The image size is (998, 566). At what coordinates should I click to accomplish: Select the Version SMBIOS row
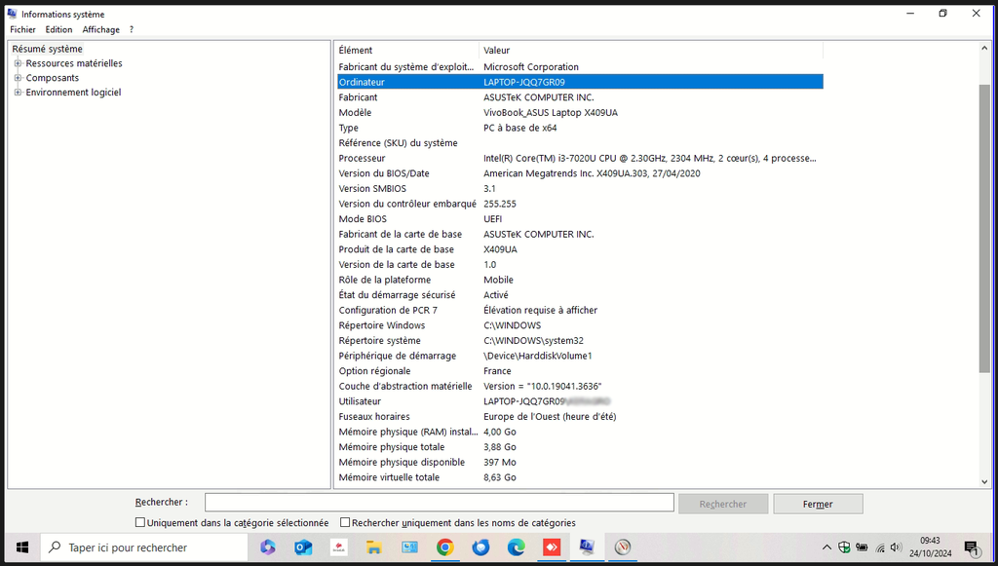580,189
